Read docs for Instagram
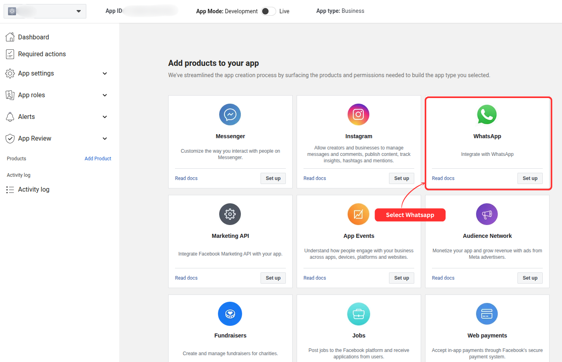 tap(315, 178)
